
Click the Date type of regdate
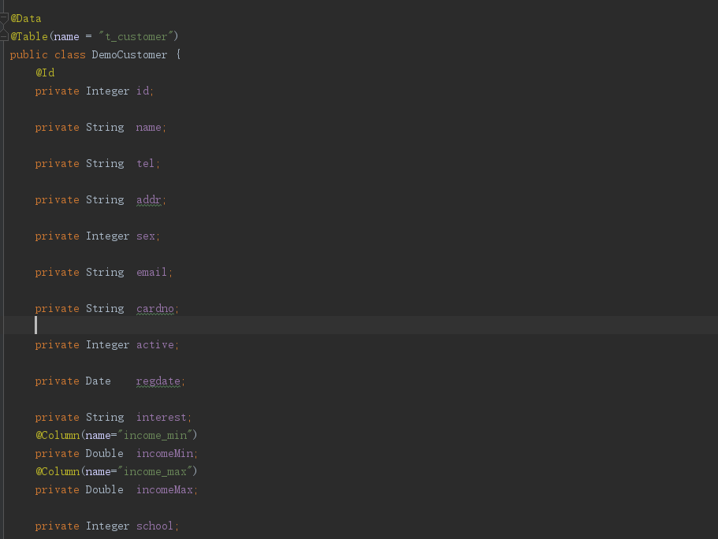pos(99,381)
